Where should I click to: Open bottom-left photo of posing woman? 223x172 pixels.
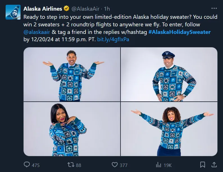[72, 129]
